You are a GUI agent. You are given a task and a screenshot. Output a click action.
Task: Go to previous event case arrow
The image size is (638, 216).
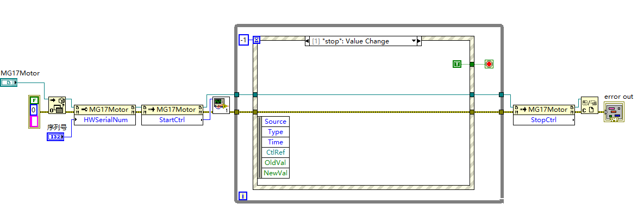pyautogui.click(x=307, y=41)
